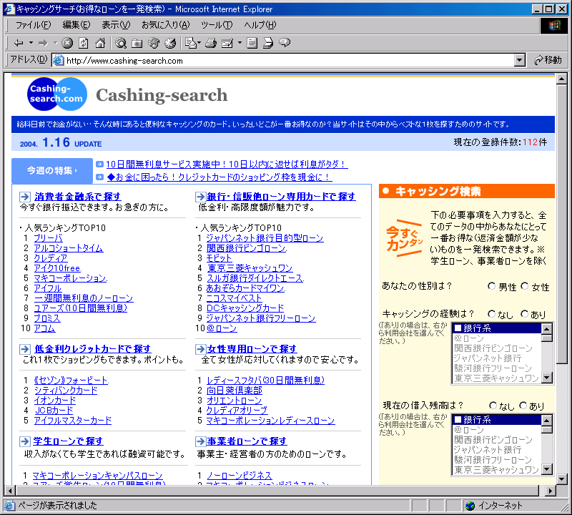Select 女性 for gender
The image size is (572, 515).
[x=525, y=287]
